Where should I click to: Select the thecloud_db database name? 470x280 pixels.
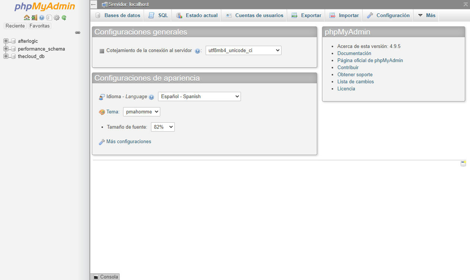[31, 57]
